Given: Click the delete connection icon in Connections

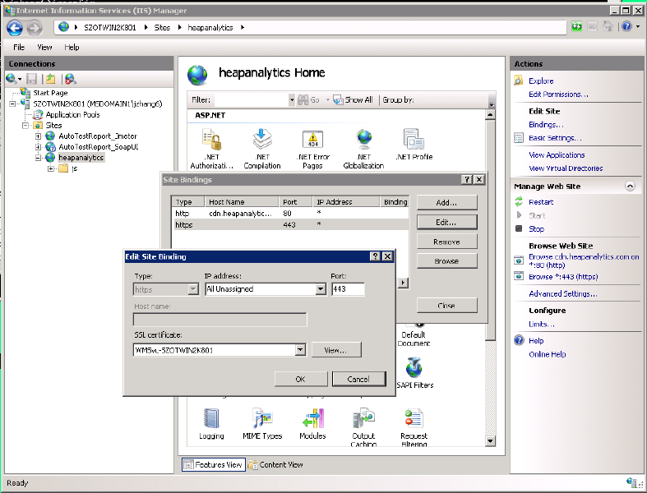Looking at the screenshot, I should tap(70, 78).
